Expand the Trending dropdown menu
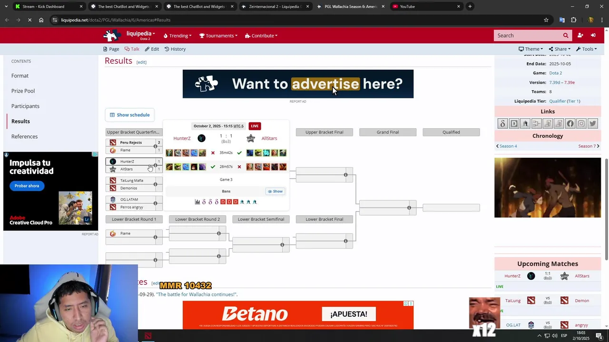 (x=177, y=36)
